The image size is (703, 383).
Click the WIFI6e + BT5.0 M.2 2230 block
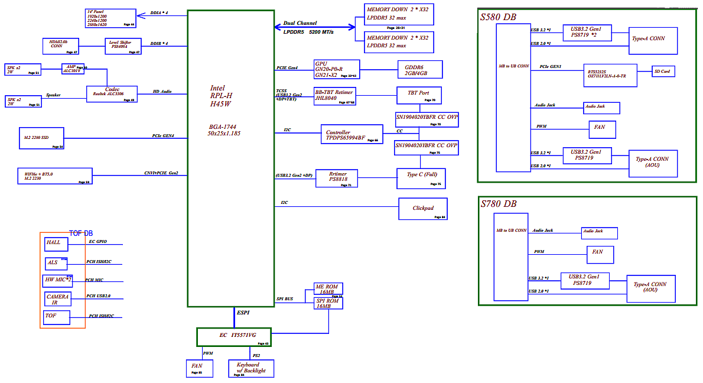click(x=55, y=176)
